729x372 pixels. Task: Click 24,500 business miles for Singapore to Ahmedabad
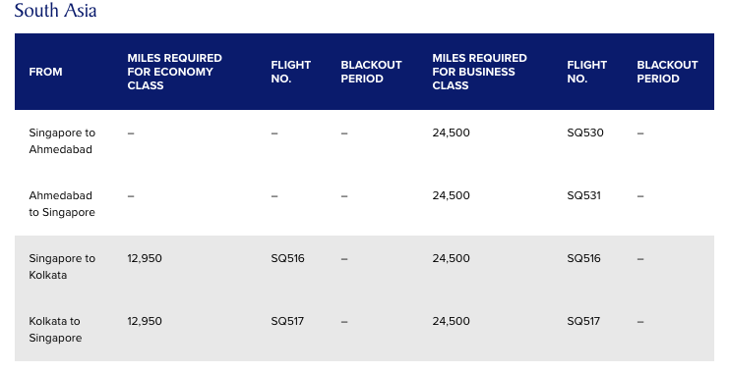tap(451, 133)
